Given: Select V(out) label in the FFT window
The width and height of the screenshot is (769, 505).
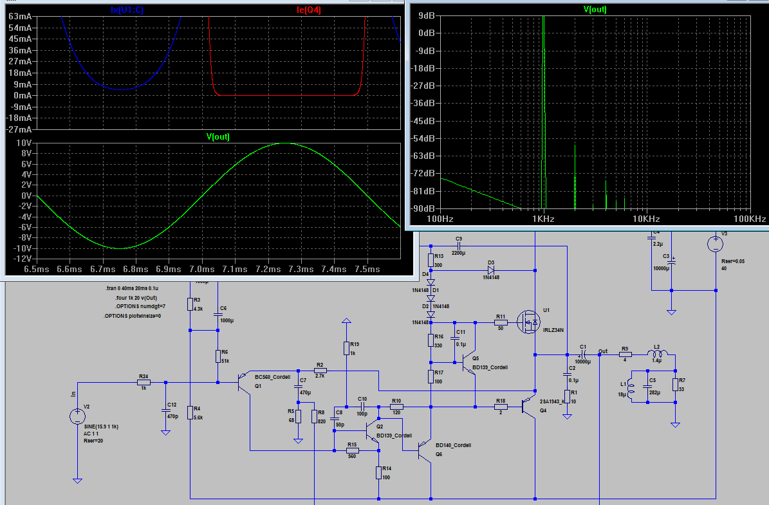Looking at the screenshot, I should 595,9.
